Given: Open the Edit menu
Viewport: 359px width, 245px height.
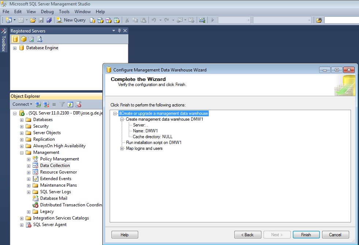Looking at the screenshot, I should (18, 12).
